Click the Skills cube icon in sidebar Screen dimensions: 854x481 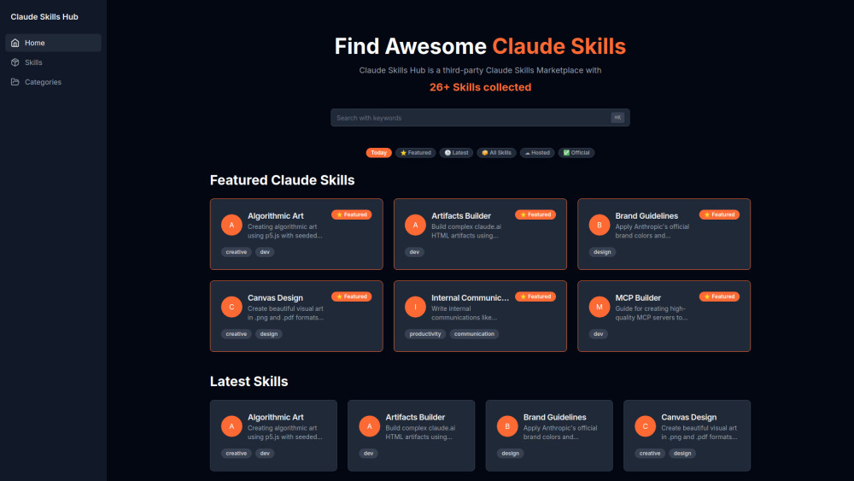point(15,62)
